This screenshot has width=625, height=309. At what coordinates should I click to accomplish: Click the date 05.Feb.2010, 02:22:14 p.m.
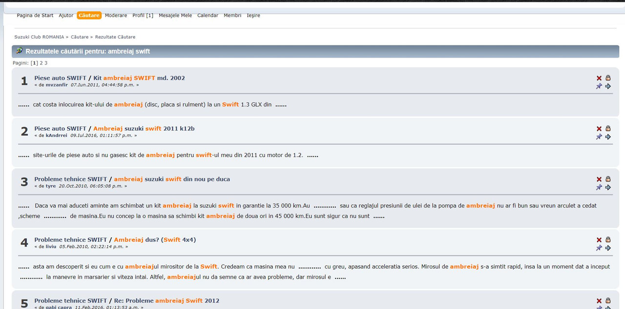coord(91,247)
